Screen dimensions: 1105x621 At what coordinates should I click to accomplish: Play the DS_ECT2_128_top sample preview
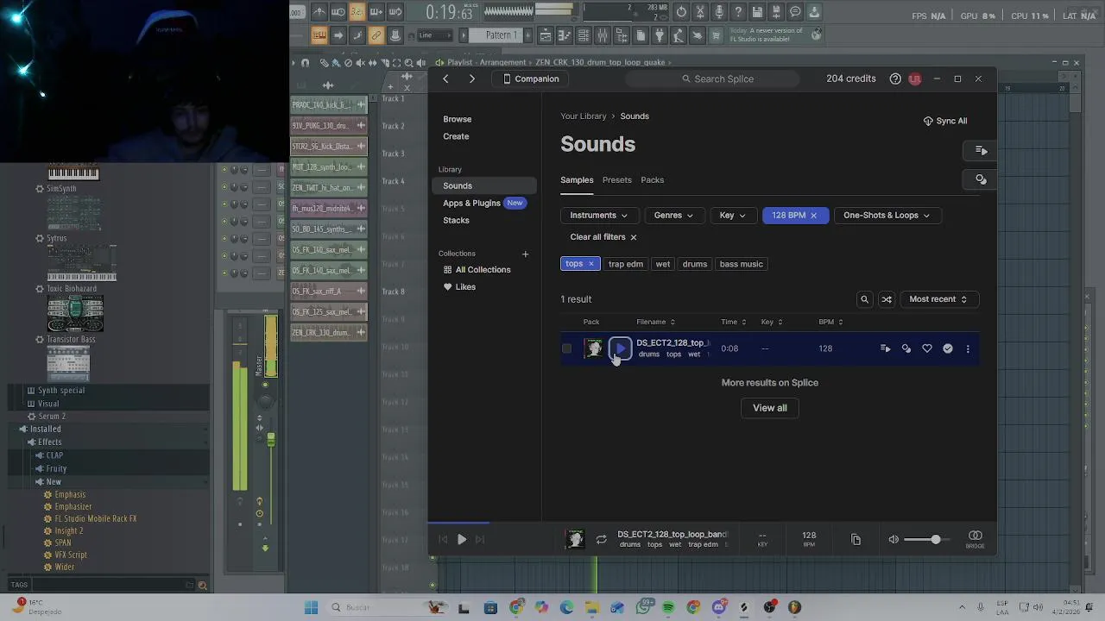(620, 348)
